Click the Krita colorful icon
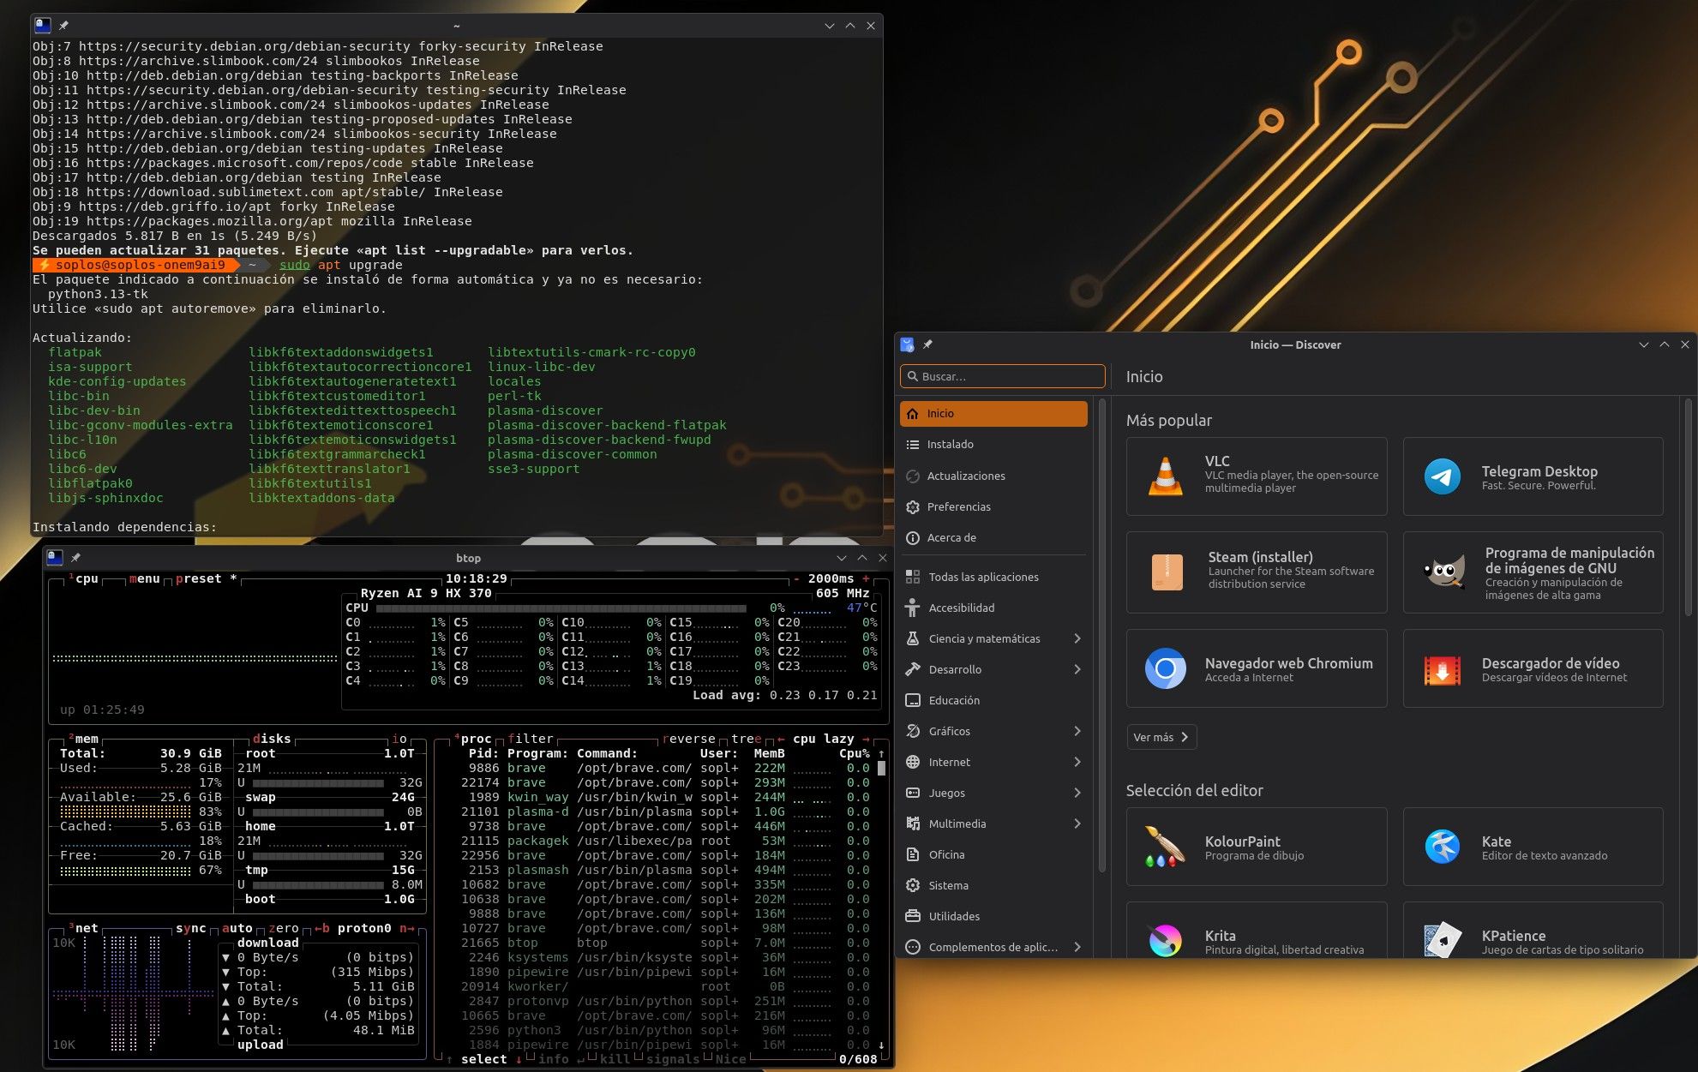 click(x=1165, y=941)
